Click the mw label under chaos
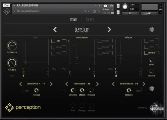 click(x=12, y=76)
